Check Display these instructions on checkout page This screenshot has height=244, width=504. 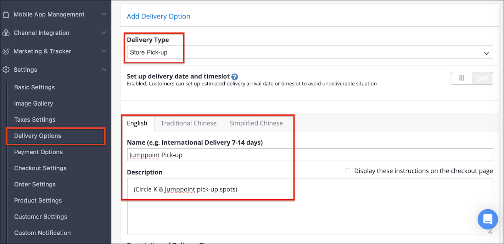pyautogui.click(x=347, y=171)
